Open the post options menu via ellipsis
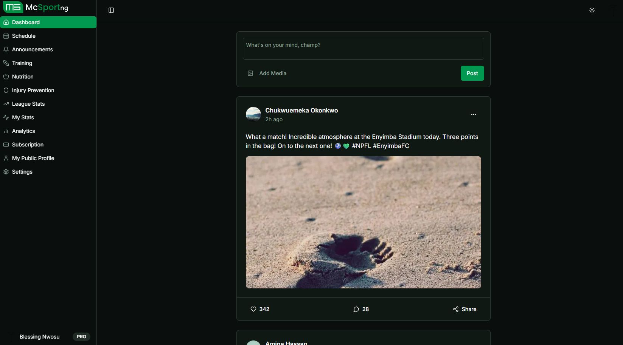Image resolution: width=623 pixels, height=345 pixels. click(x=473, y=114)
